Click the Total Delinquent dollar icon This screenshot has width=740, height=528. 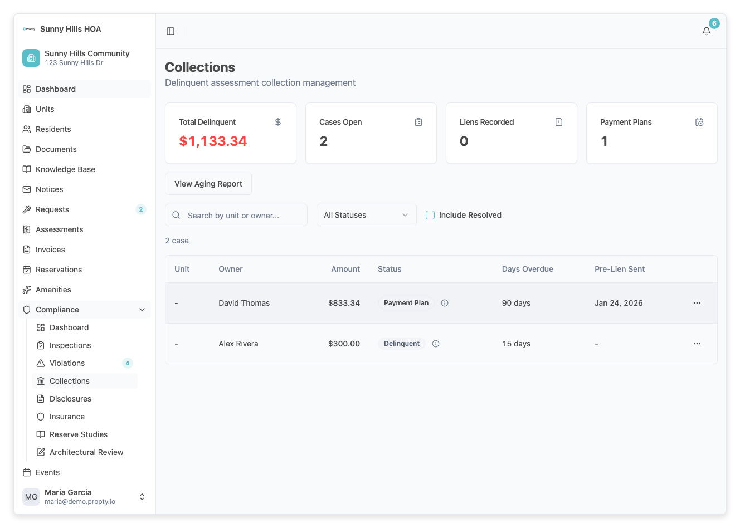point(278,122)
